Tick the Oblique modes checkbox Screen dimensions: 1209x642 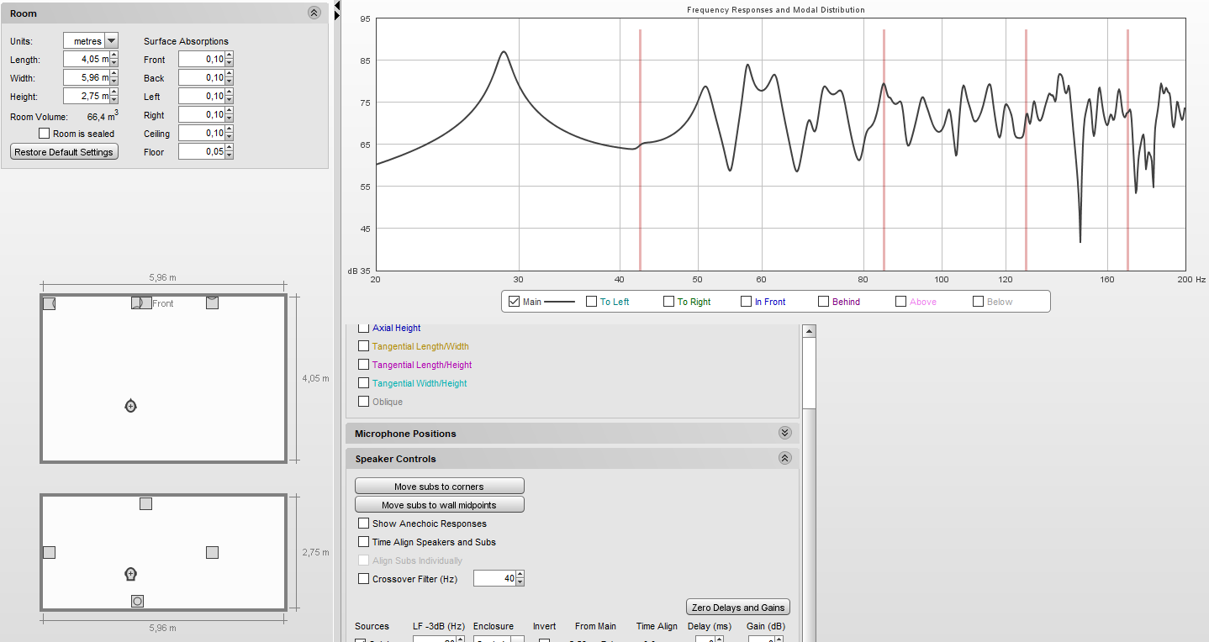coord(363,402)
